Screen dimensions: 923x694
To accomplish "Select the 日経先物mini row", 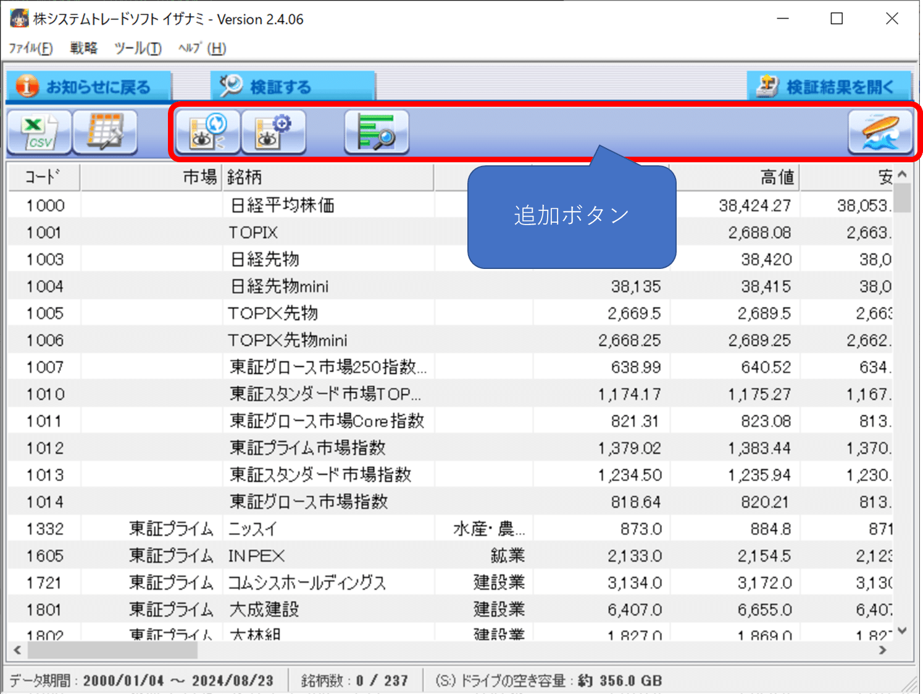I will pos(450,286).
